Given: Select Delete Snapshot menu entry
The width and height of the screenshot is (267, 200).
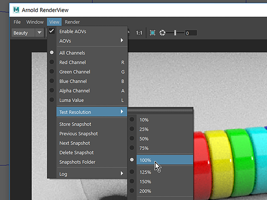Looking at the screenshot, I should click(92, 152).
